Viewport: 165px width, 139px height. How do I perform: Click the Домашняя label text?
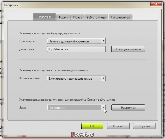(27, 49)
